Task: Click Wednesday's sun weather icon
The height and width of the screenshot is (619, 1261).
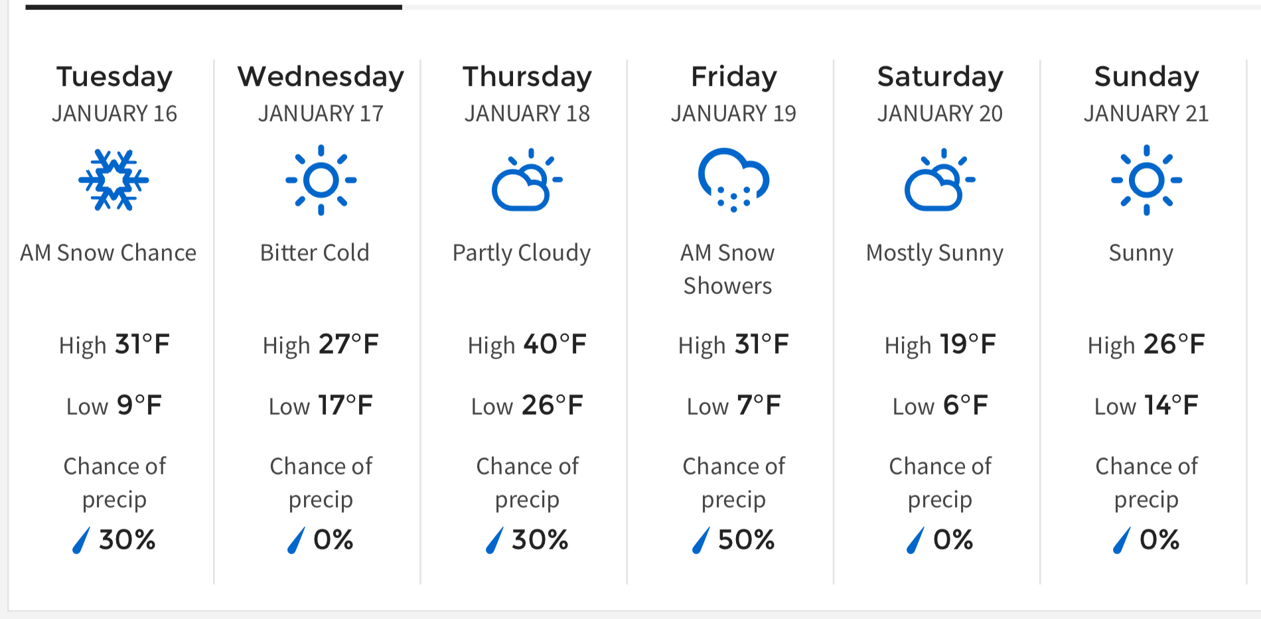Action: tap(321, 180)
